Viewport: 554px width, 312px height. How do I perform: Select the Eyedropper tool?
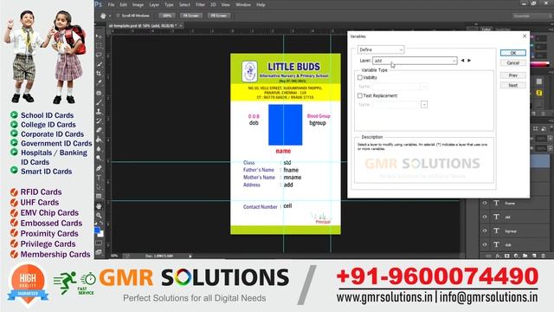[x=99, y=82]
